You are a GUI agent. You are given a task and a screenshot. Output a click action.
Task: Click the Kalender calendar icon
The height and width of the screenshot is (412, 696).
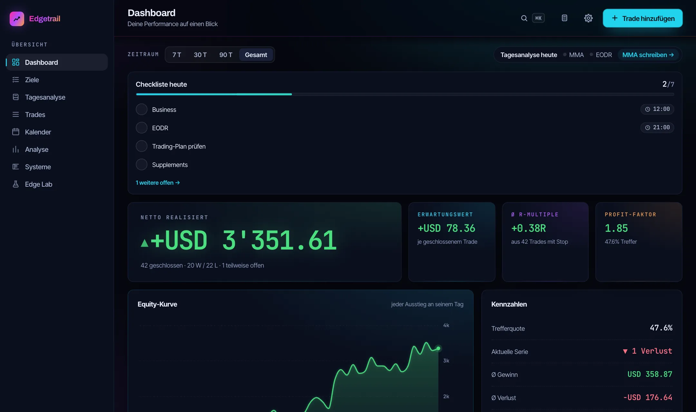(15, 132)
